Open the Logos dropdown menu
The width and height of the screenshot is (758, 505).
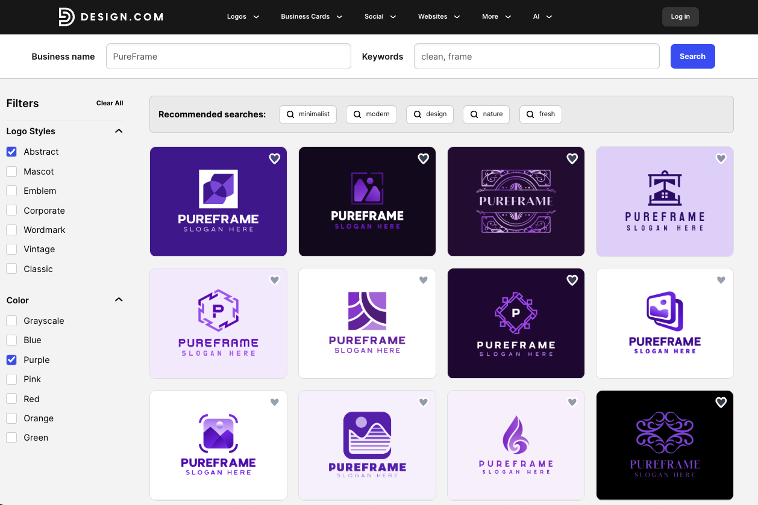pos(243,17)
